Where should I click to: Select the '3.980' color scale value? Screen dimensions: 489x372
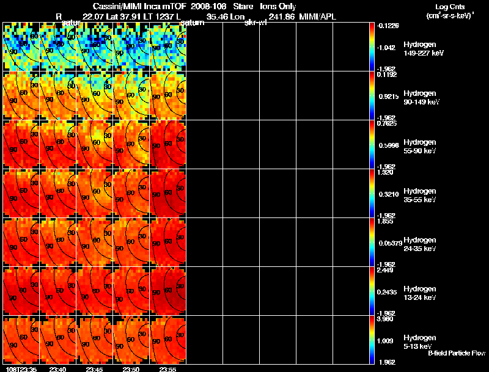pyautogui.click(x=385, y=319)
